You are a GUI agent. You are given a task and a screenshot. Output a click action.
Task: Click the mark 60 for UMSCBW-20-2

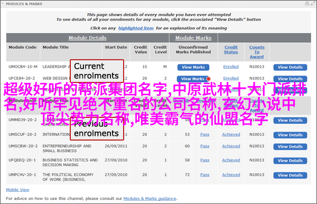187,146
